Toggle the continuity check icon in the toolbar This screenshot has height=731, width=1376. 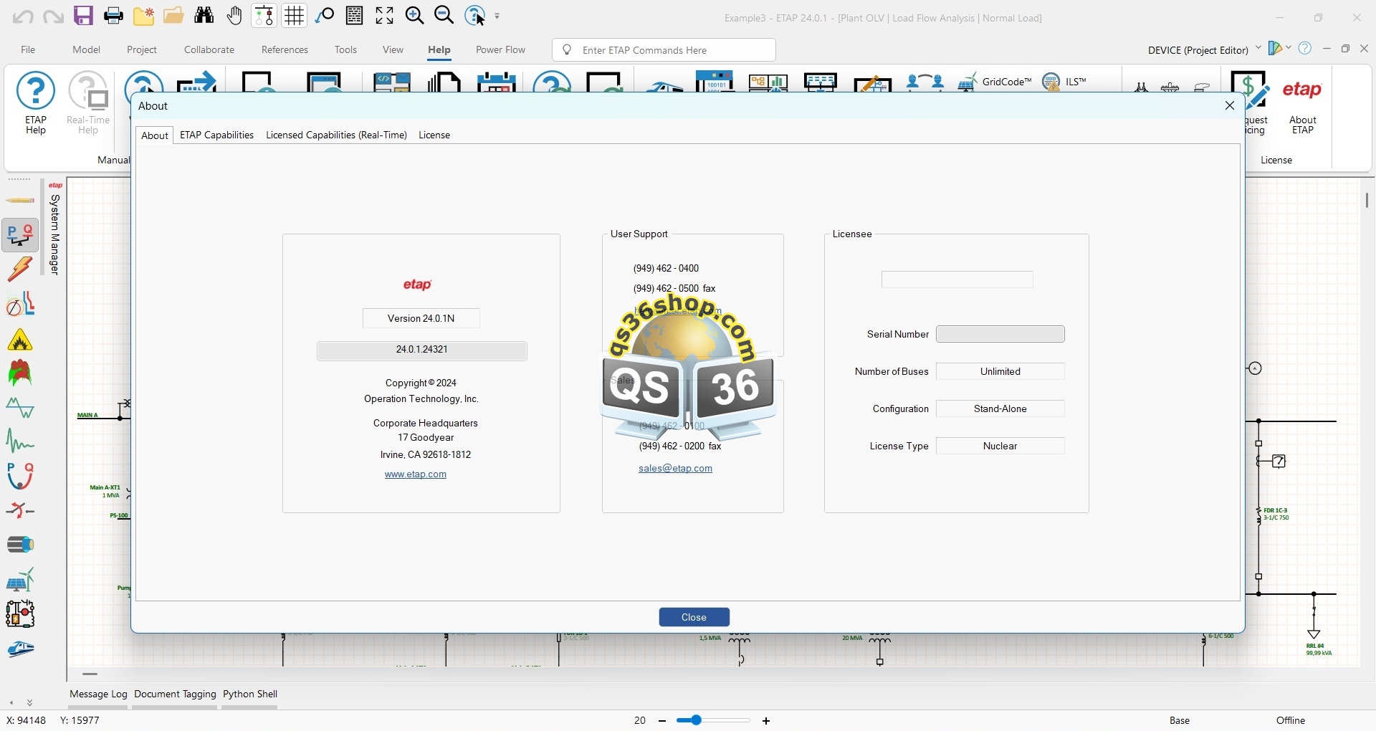(x=264, y=16)
